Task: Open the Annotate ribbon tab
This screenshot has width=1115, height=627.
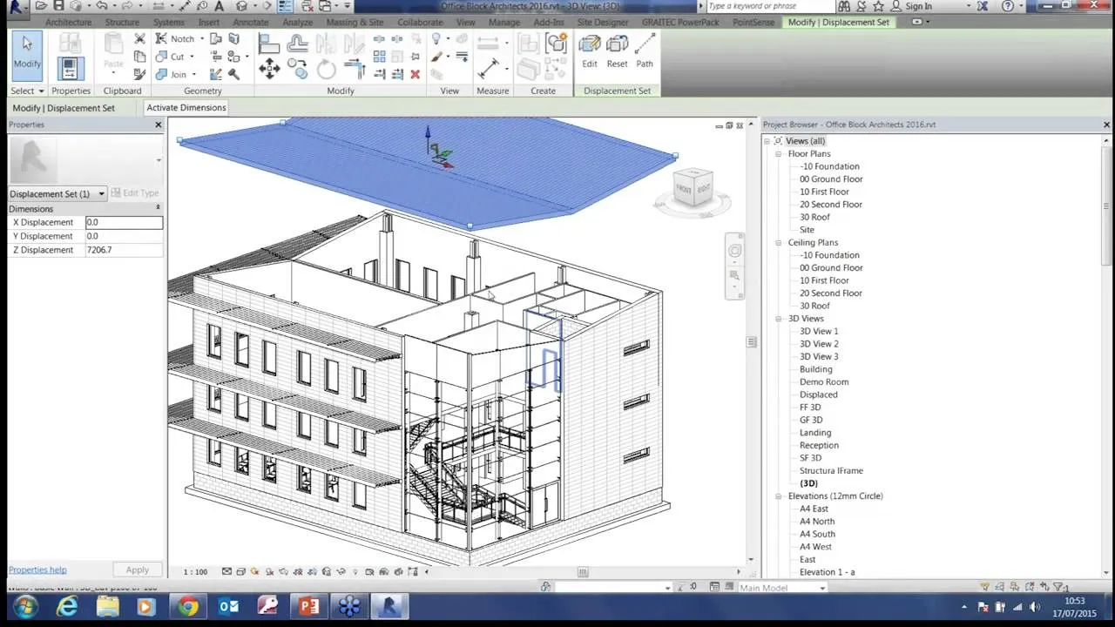Action: point(251,22)
